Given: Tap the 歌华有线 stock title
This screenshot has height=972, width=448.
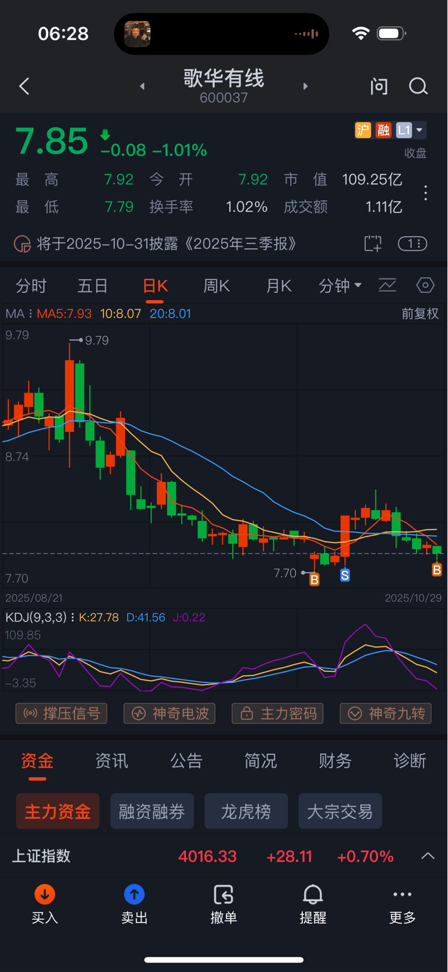Looking at the screenshot, I should point(224,78).
